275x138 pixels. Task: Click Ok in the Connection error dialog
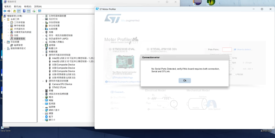(x=185, y=80)
